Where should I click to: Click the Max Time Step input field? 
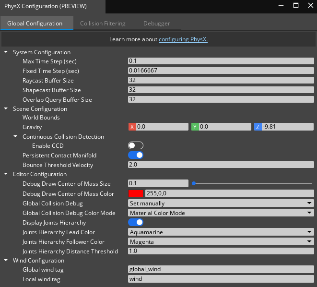pos(221,61)
